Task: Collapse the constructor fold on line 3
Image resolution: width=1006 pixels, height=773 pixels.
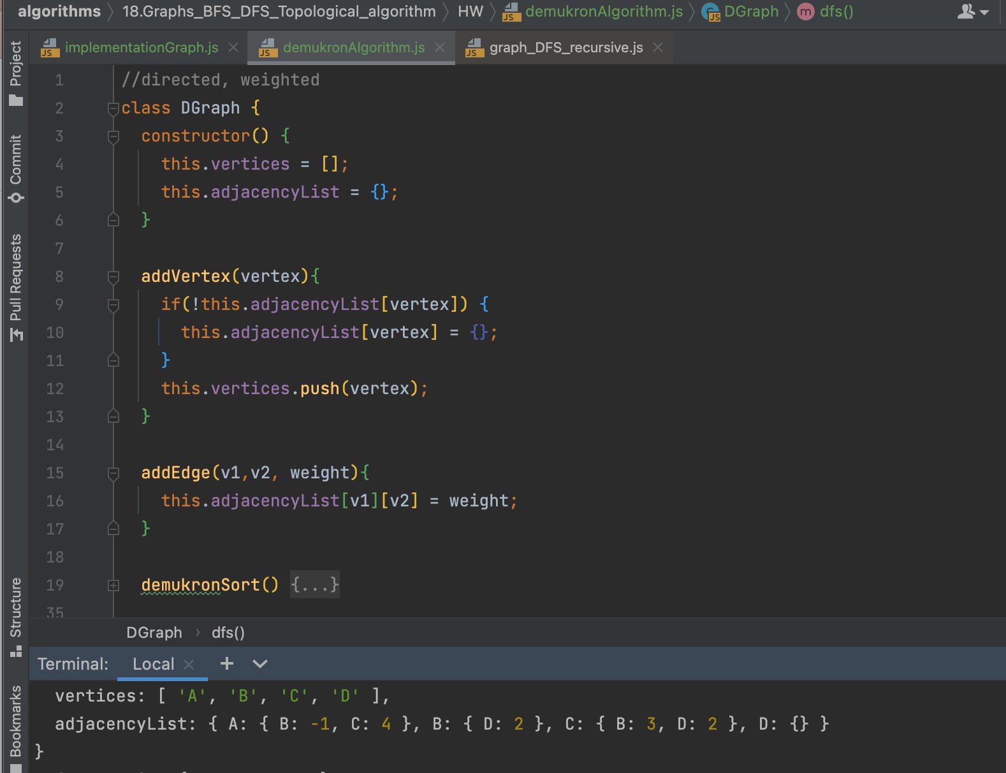Action: (113, 136)
